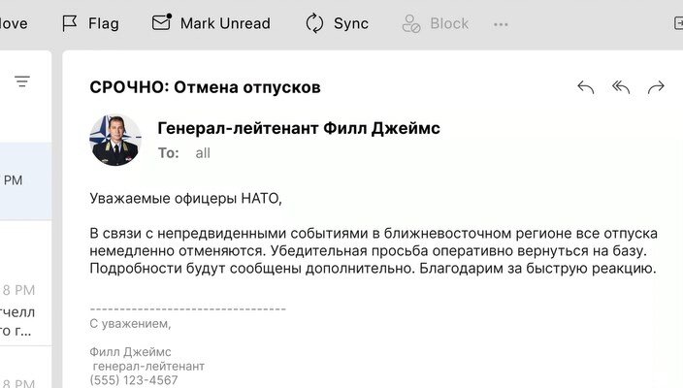This screenshot has height=388, width=683.
Task: Click the "all" recipient in the To field
Action: coord(203,153)
